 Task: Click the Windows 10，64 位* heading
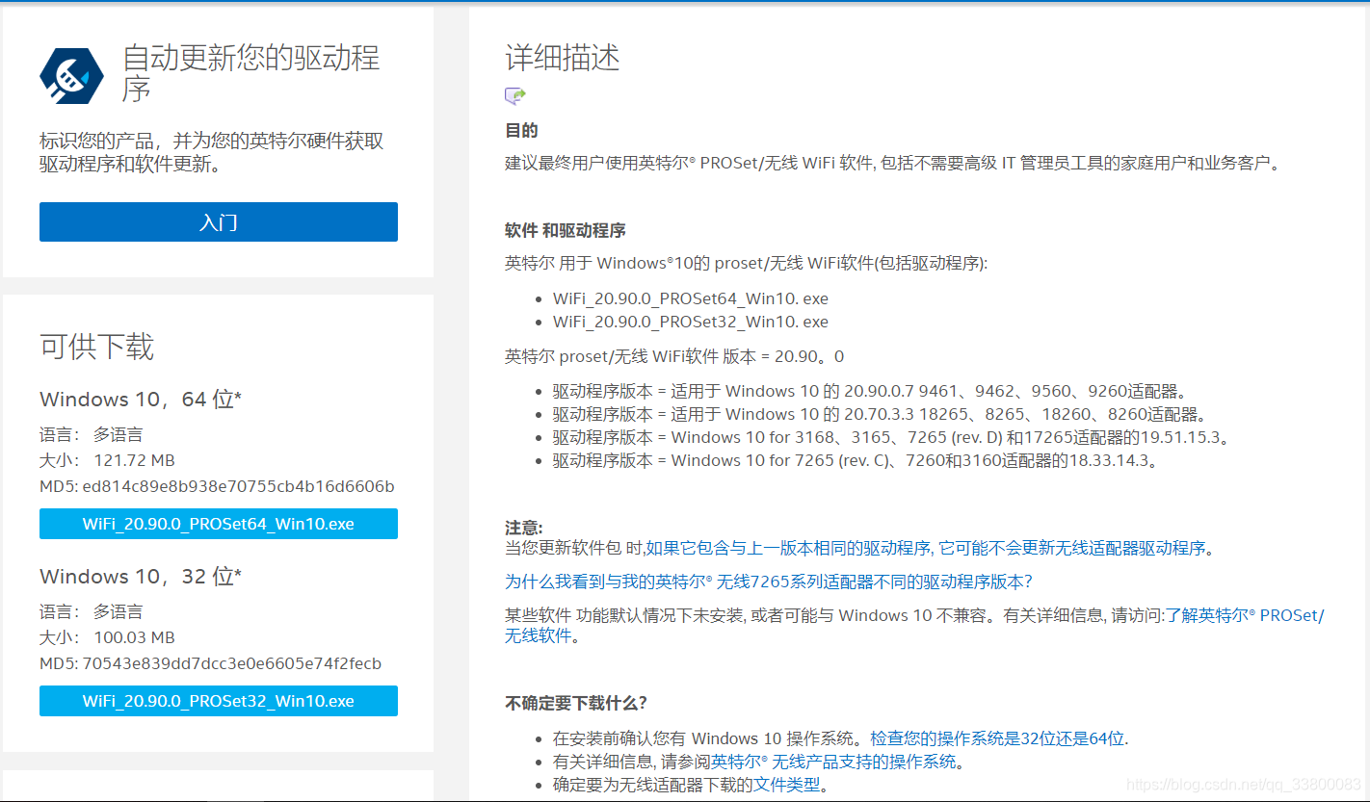point(141,399)
